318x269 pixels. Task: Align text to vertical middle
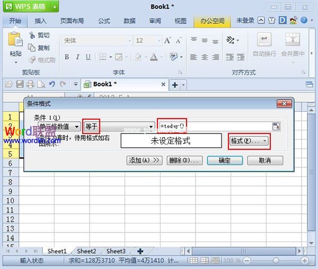click(x=205, y=41)
